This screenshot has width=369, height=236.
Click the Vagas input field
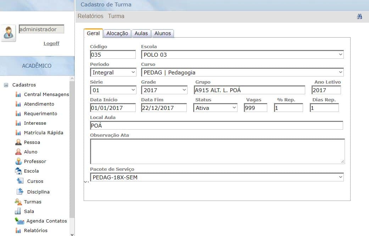(256, 108)
